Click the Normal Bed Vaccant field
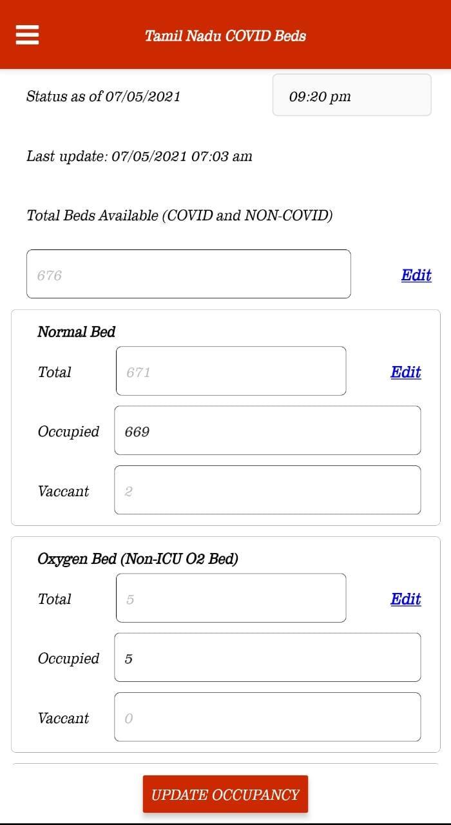 click(x=267, y=490)
